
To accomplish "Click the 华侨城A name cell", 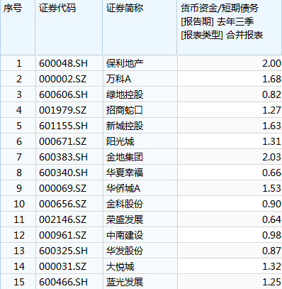I will click(140, 188).
